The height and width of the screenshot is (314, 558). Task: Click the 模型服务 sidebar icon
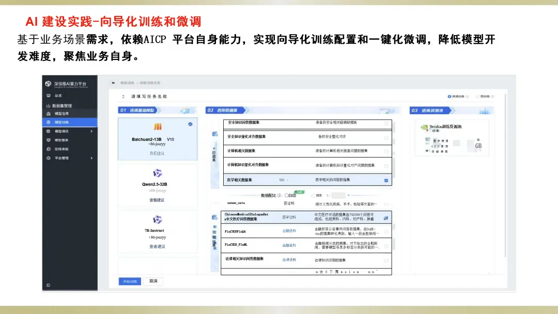pyautogui.click(x=49, y=140)
